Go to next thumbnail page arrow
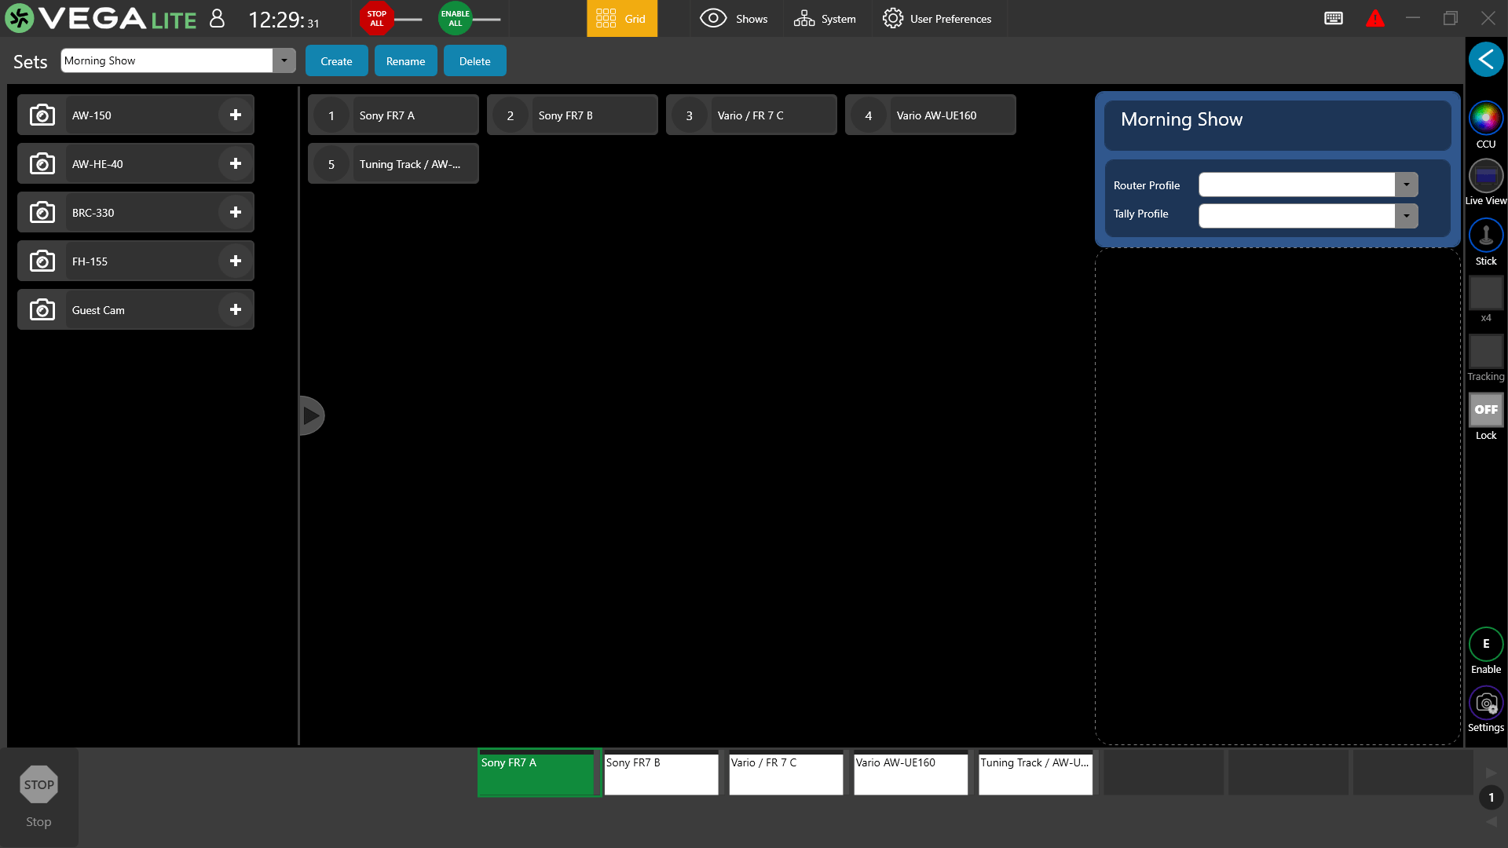 (x=1491, y=773)
